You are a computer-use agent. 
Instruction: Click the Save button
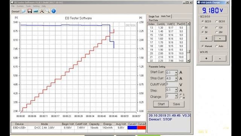click(177, 104)
